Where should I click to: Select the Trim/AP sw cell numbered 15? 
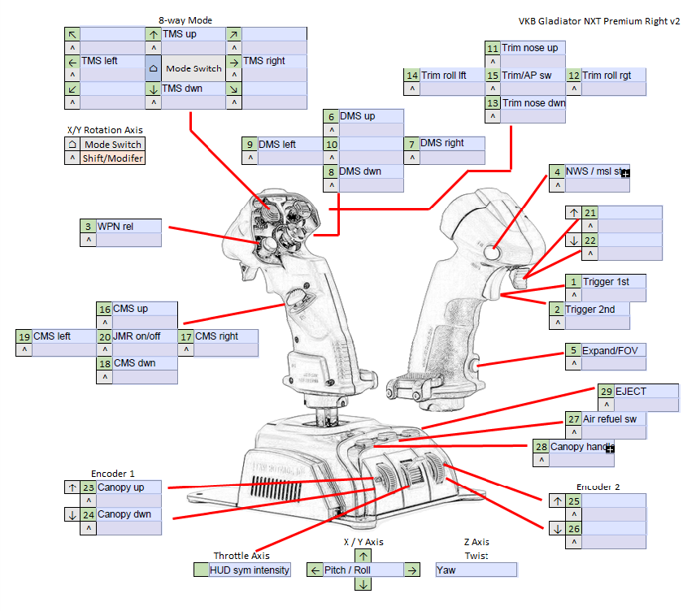[532, 76]
